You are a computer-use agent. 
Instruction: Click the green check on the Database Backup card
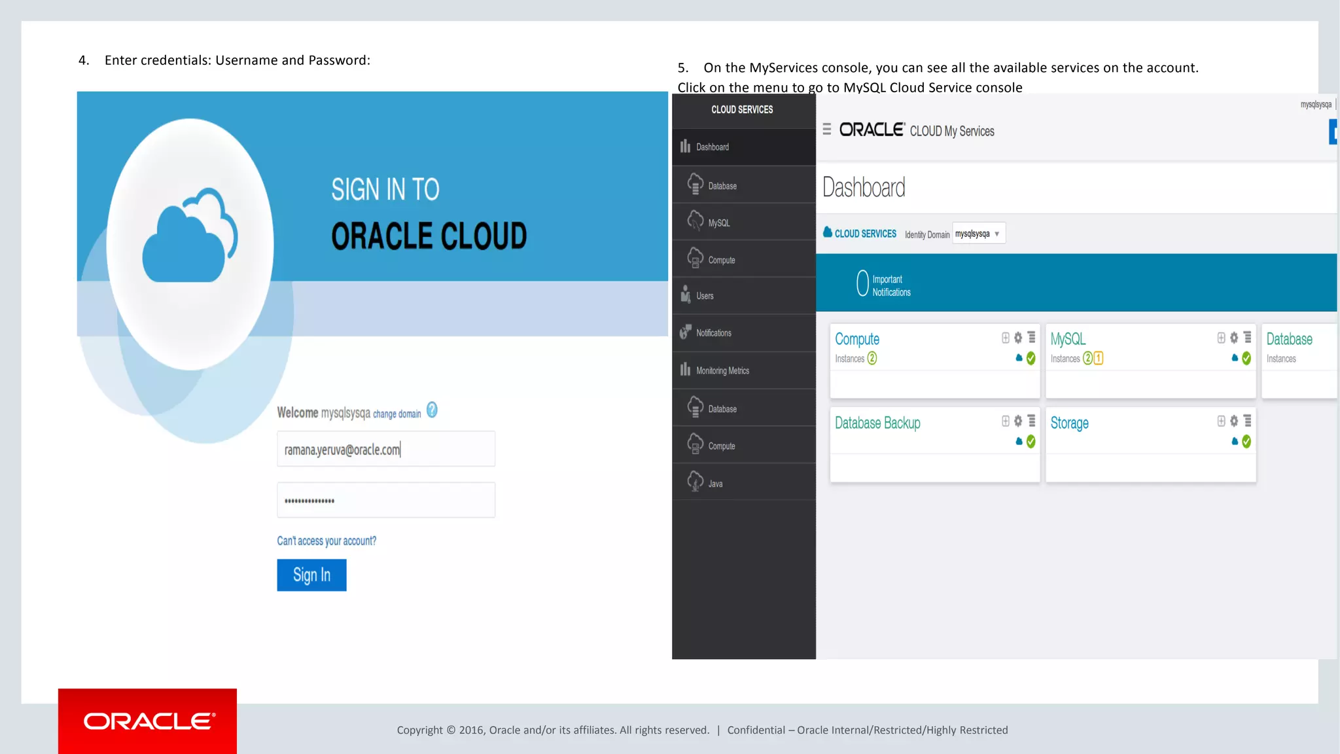(1031, 442)
